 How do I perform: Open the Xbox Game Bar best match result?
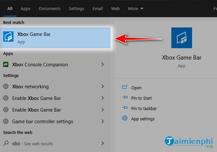(55, 38)
